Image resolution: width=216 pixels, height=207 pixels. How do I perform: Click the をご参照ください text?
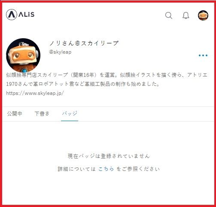(x=138, y=169)
